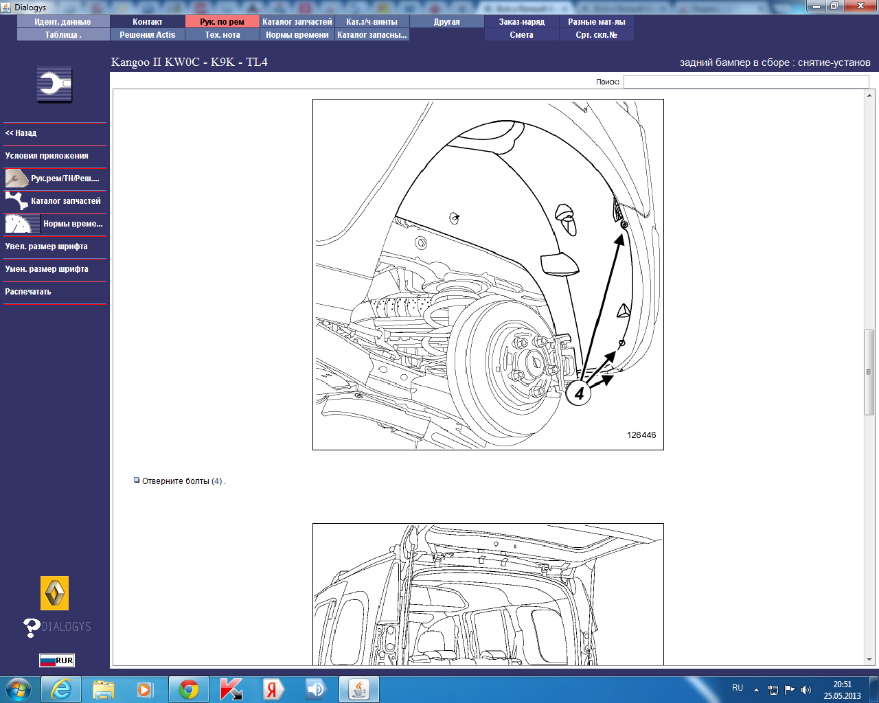The height and width of the screenshot is (703, 879).
Task: Click the speaker application in taskbar
Action: pyautogui.click(x=316, y=689)
